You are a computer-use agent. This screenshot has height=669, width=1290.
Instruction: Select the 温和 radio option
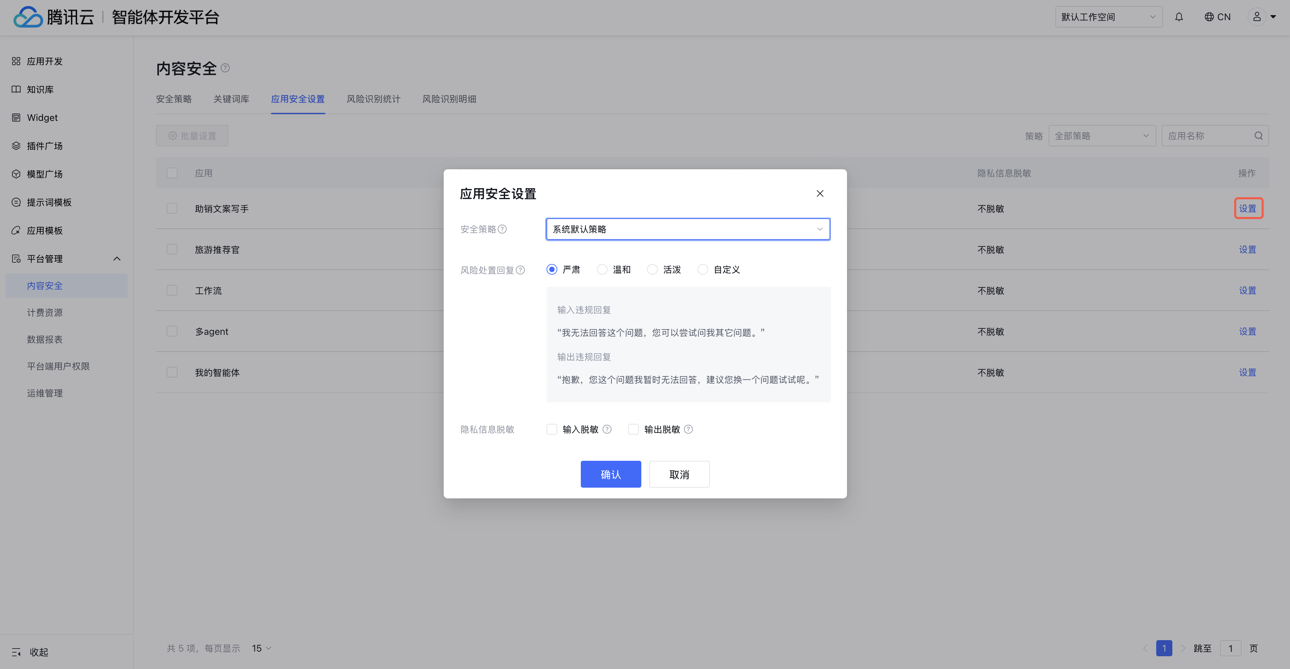(x=602, y=270)
